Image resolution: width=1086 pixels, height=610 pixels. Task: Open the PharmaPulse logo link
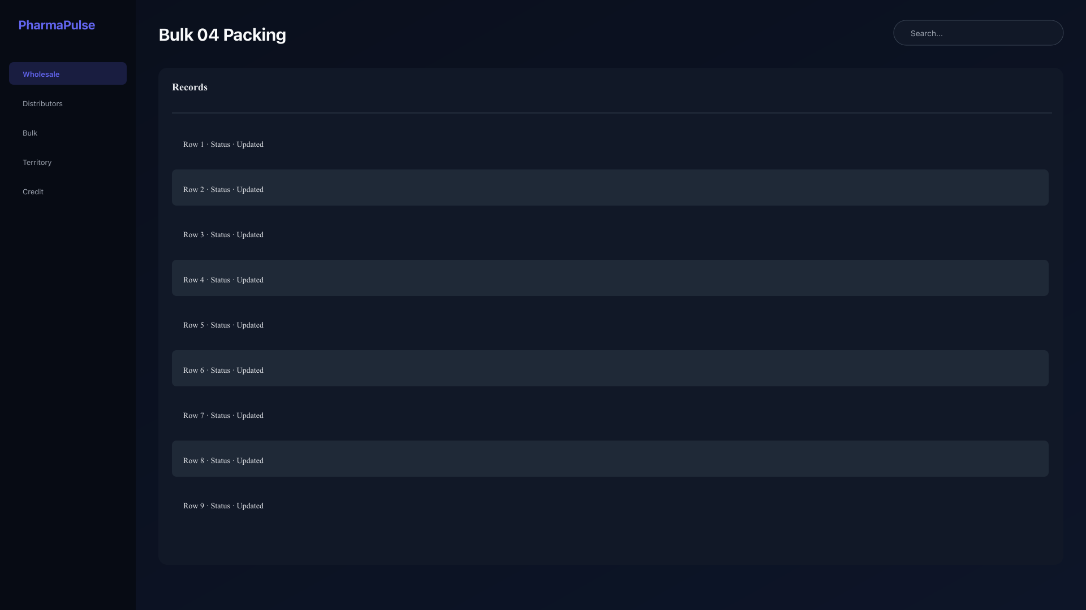coord(57,25)
